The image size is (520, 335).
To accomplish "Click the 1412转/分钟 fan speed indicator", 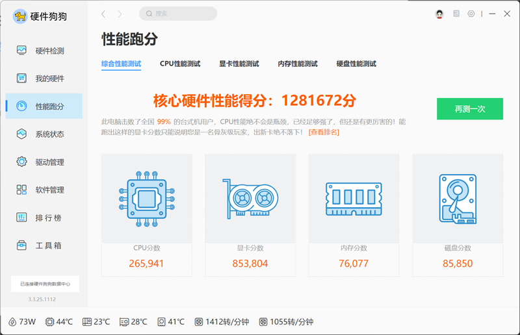I will 222,322.
